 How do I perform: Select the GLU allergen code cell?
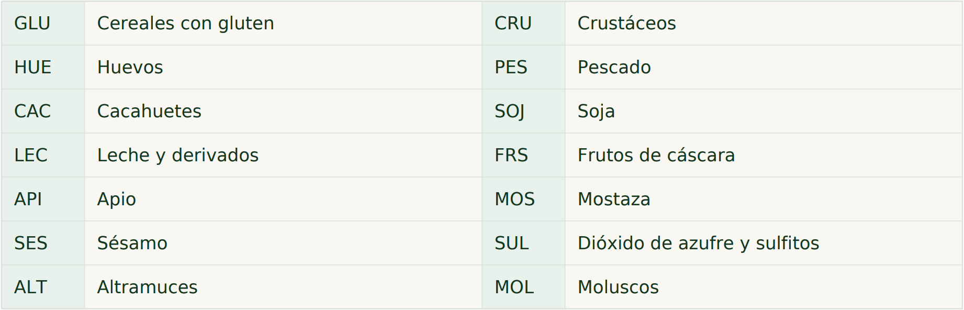pos(43,23)
